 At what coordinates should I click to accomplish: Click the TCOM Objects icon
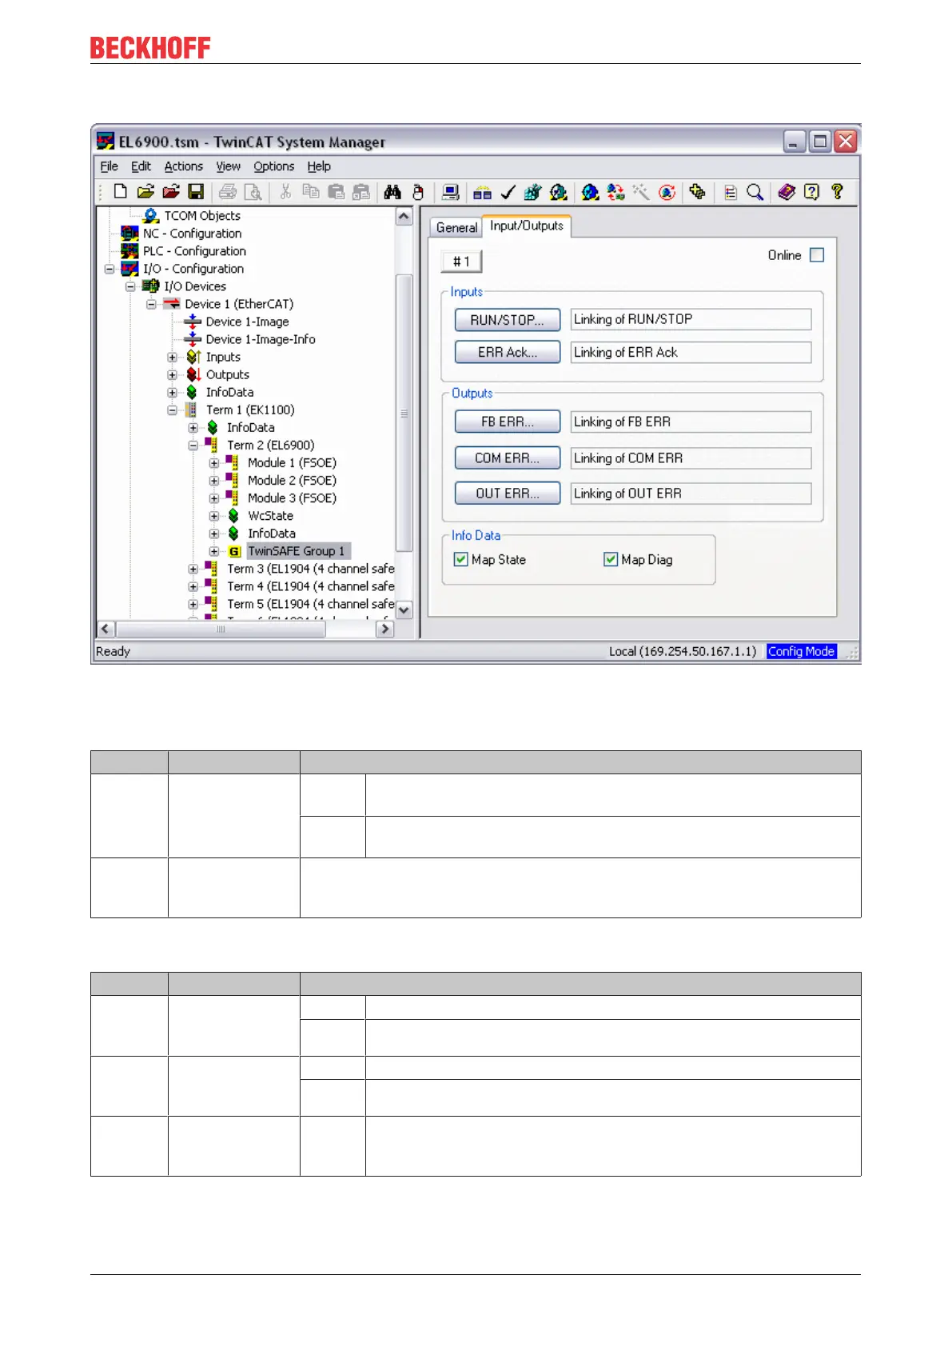(x=150, y=216)
